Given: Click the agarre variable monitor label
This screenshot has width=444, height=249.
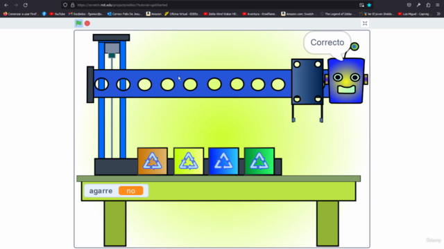Looking at the screenshot, I should pyautogui.click(x=101, y=191).
